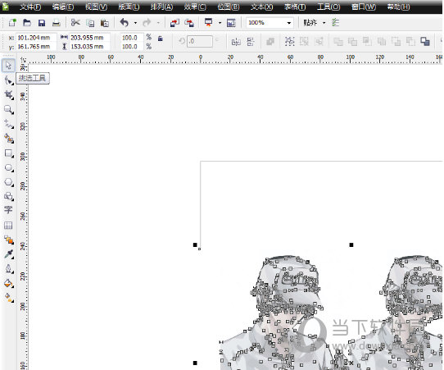Click the Cut scissors icon

pyautogui.click(x=75, y=22)
